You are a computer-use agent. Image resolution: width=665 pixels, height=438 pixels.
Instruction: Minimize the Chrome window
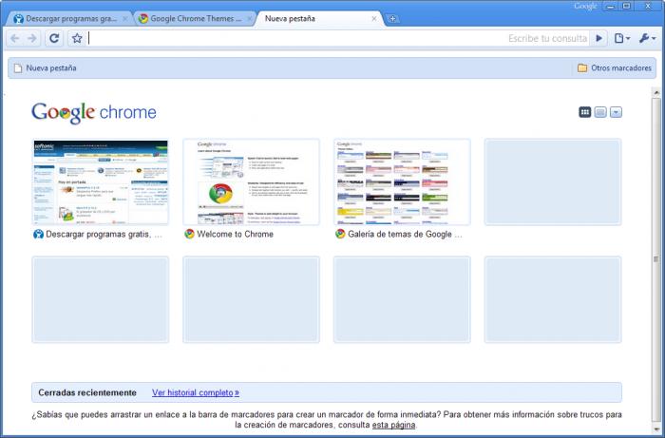coord(611,6)
